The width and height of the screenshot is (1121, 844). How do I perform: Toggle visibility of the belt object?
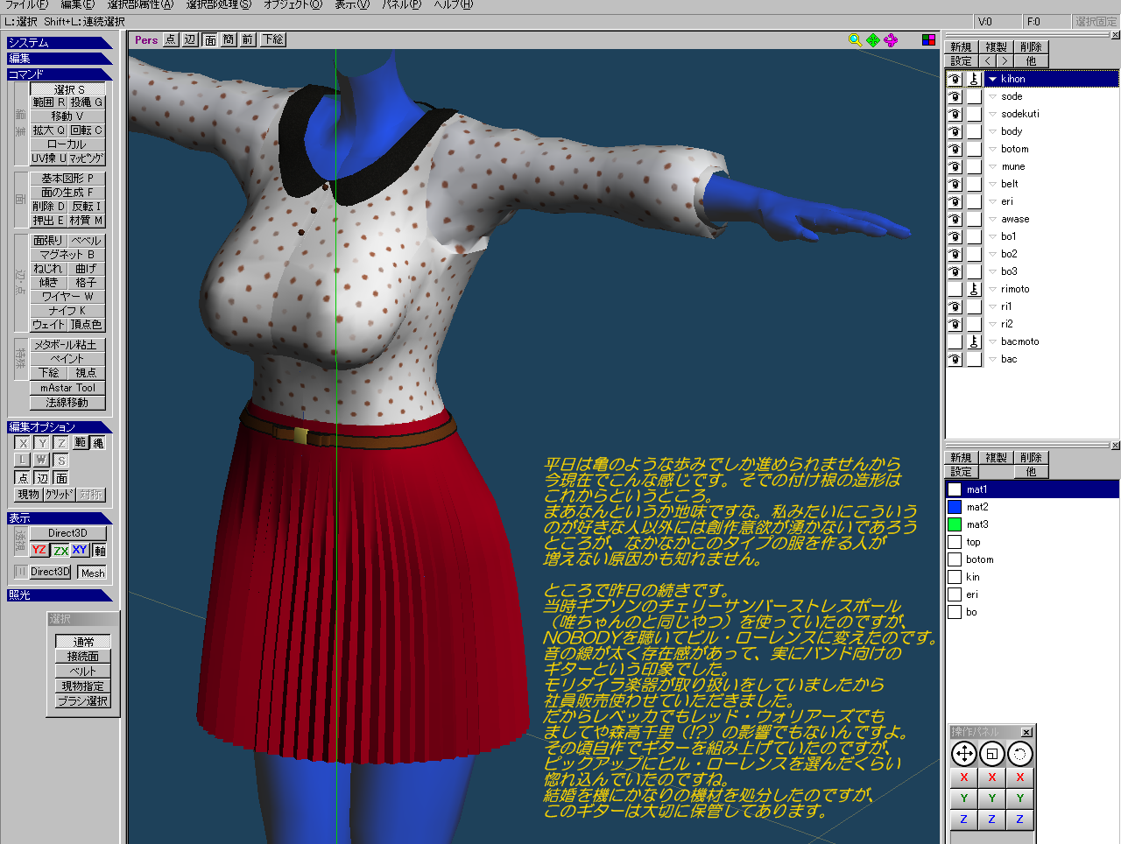click(955, 184)
